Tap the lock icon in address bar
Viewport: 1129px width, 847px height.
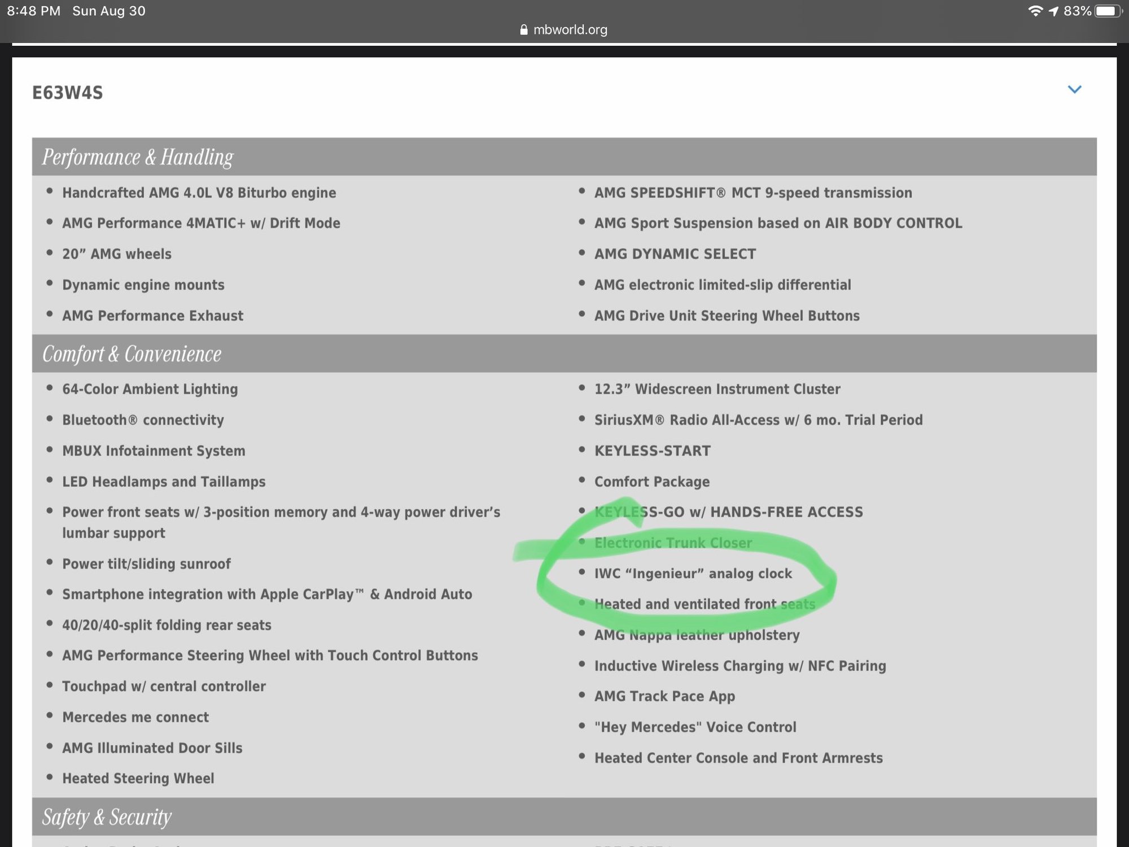[523, 30]
